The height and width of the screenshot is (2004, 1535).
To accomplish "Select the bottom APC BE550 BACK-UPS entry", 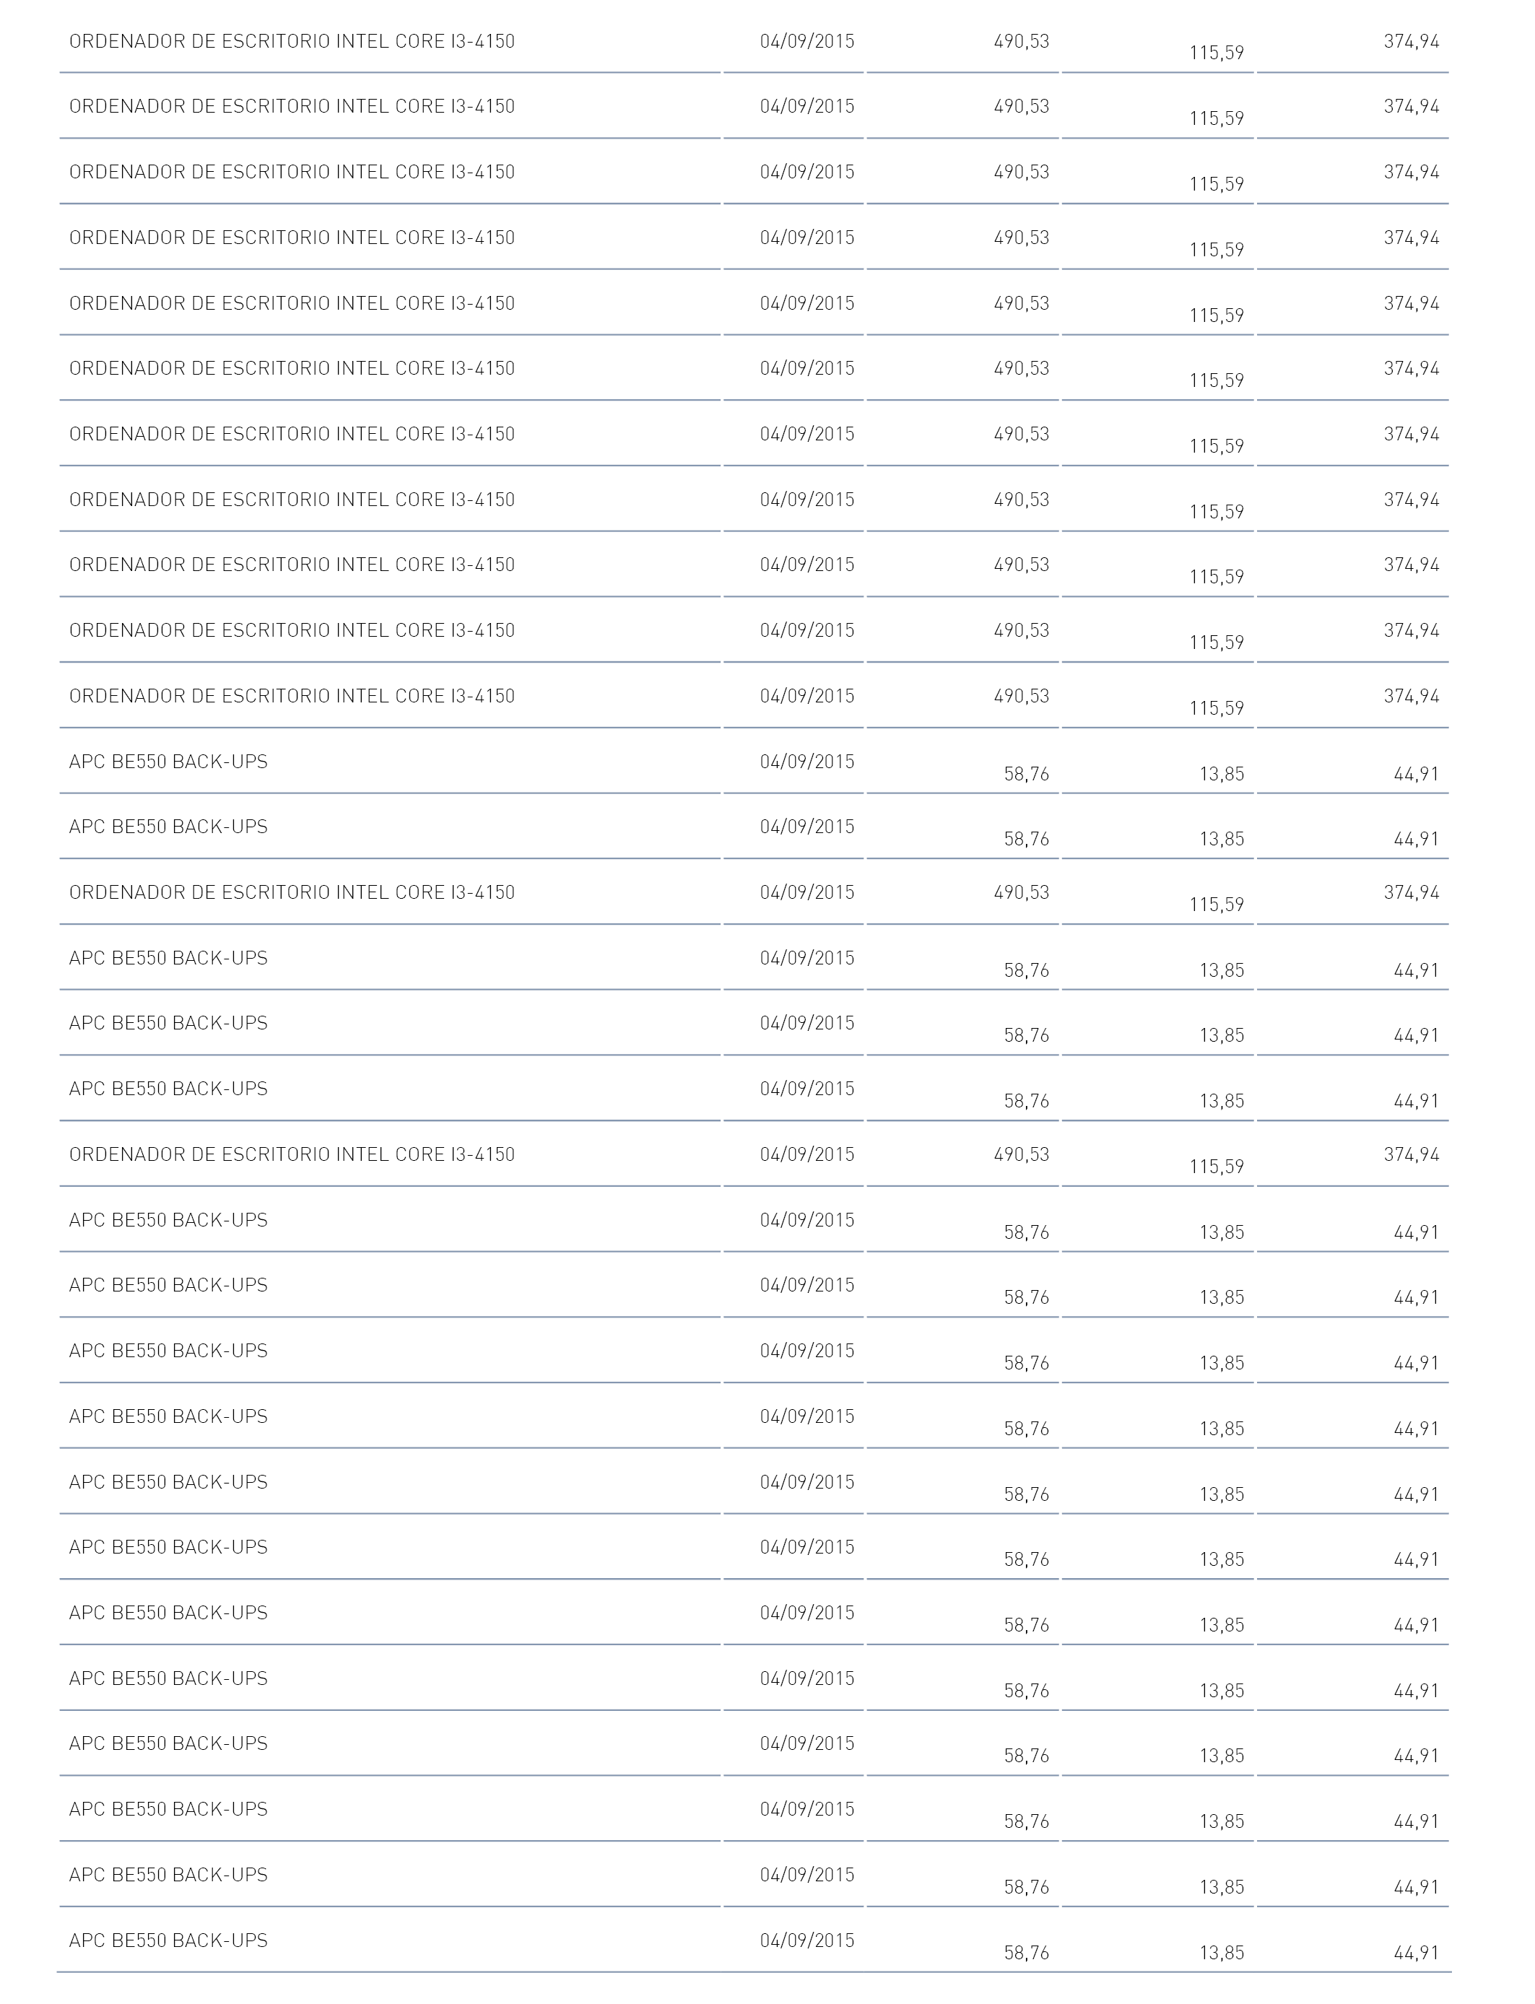I will [168, 1940].
